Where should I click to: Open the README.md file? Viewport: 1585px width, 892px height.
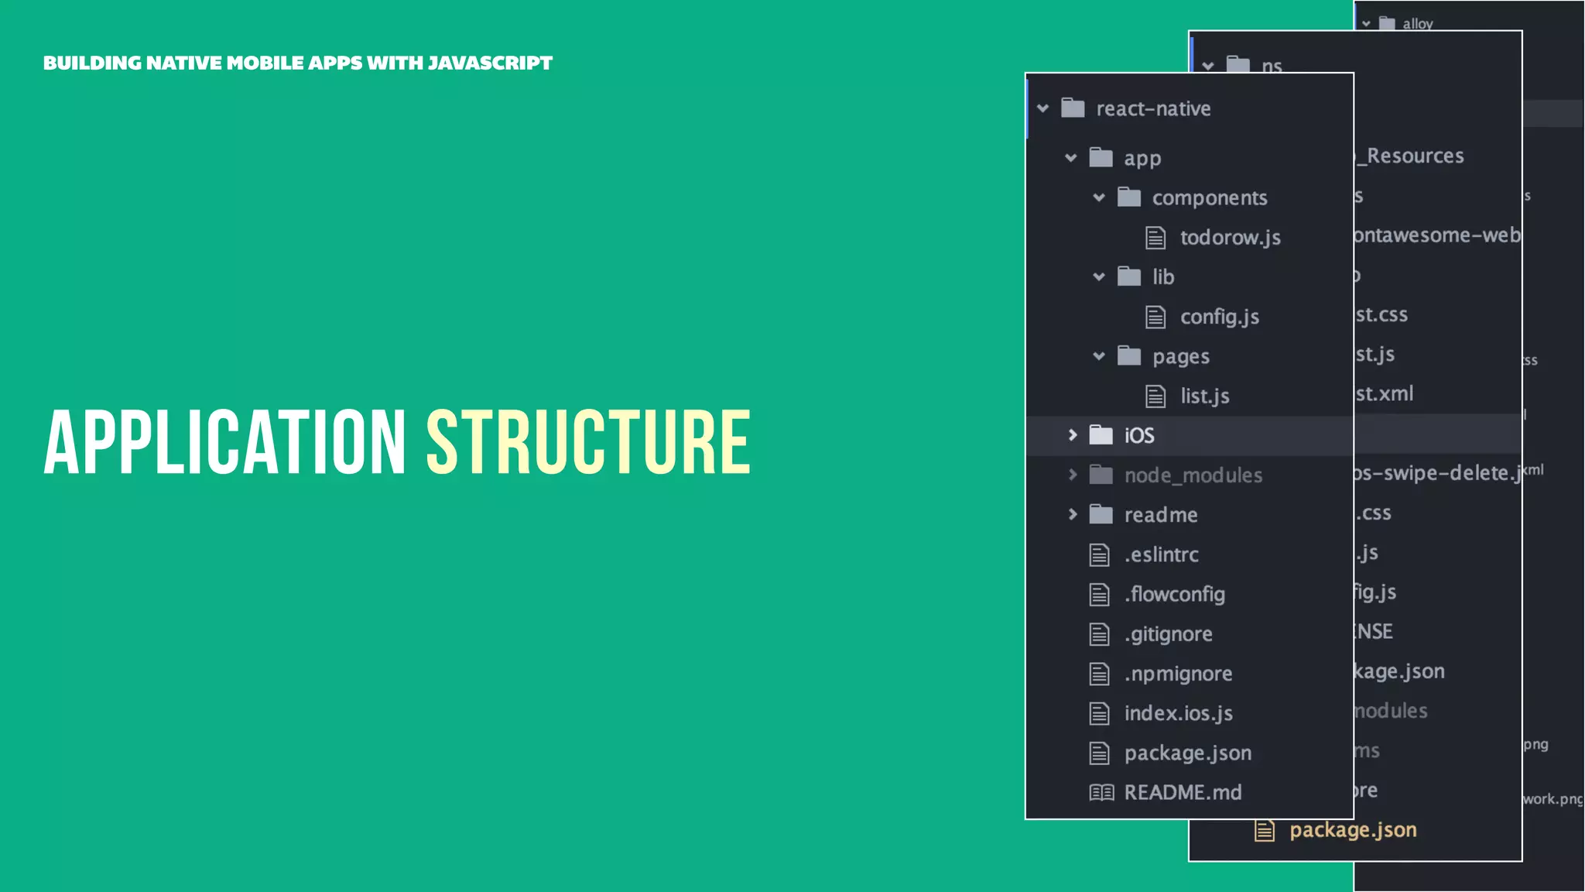click(1183, 792)
